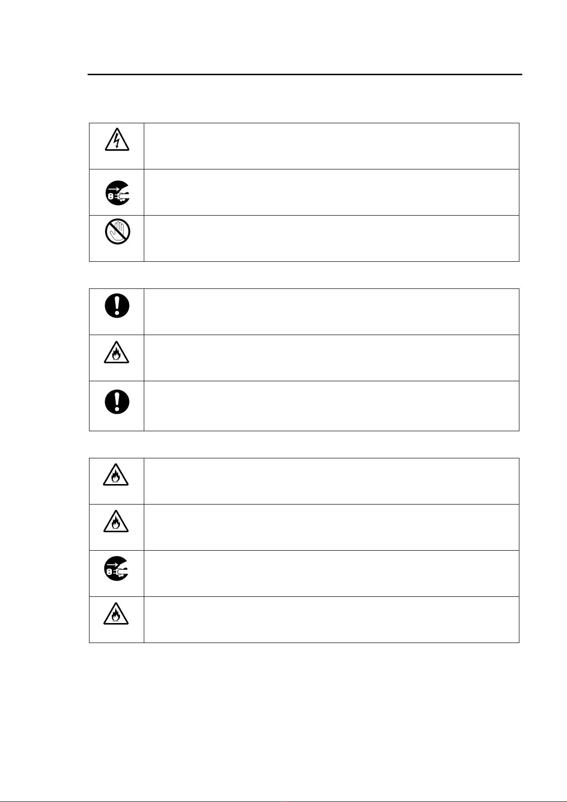
Task: Select the fire warning icon between the exclamation icons
Action: (117, 353)
